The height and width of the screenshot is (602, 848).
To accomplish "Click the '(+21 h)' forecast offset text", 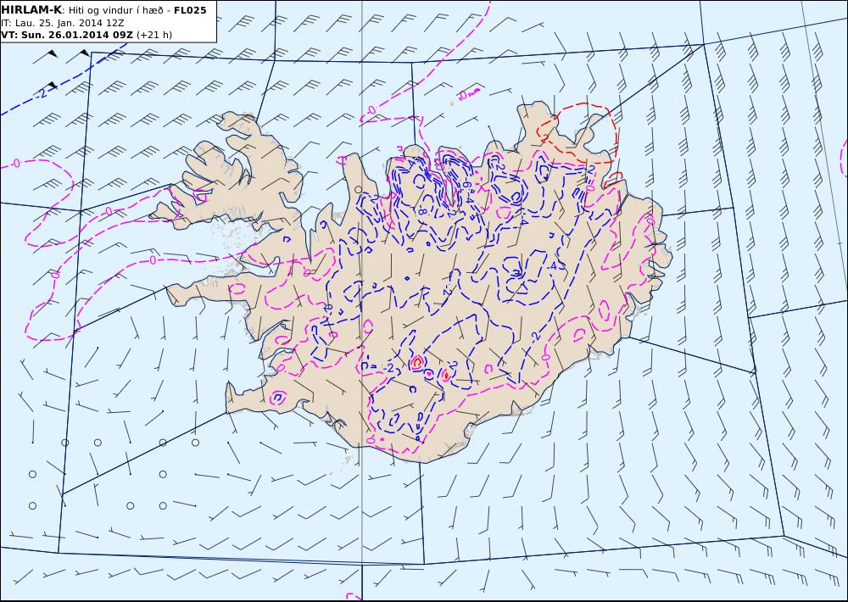I will point(154,35).
